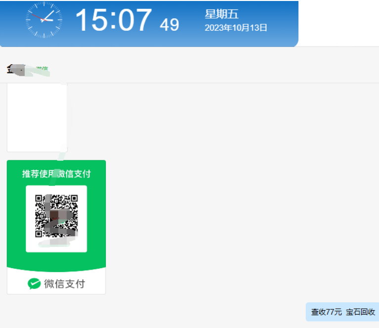This screenshot has width=379, height=328.
Task: Open the blurred contact name in header
Action: 38,71
